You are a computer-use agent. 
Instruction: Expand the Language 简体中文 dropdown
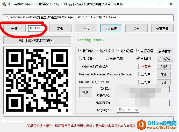pyautogui.click(x=128, y=110)
